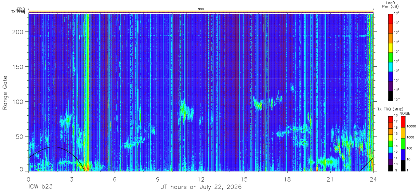Select the blue segment of TX FRQ colorbar

pos(391,155)
